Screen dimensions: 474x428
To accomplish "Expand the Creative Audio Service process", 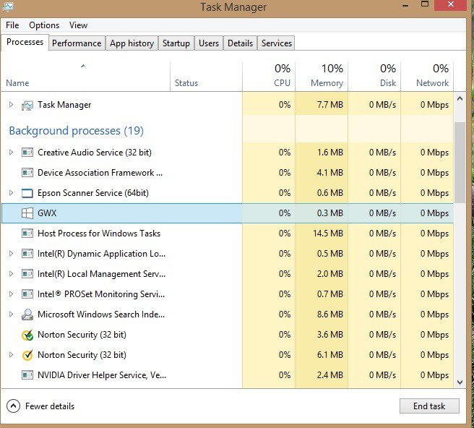I will coord(11,153).
